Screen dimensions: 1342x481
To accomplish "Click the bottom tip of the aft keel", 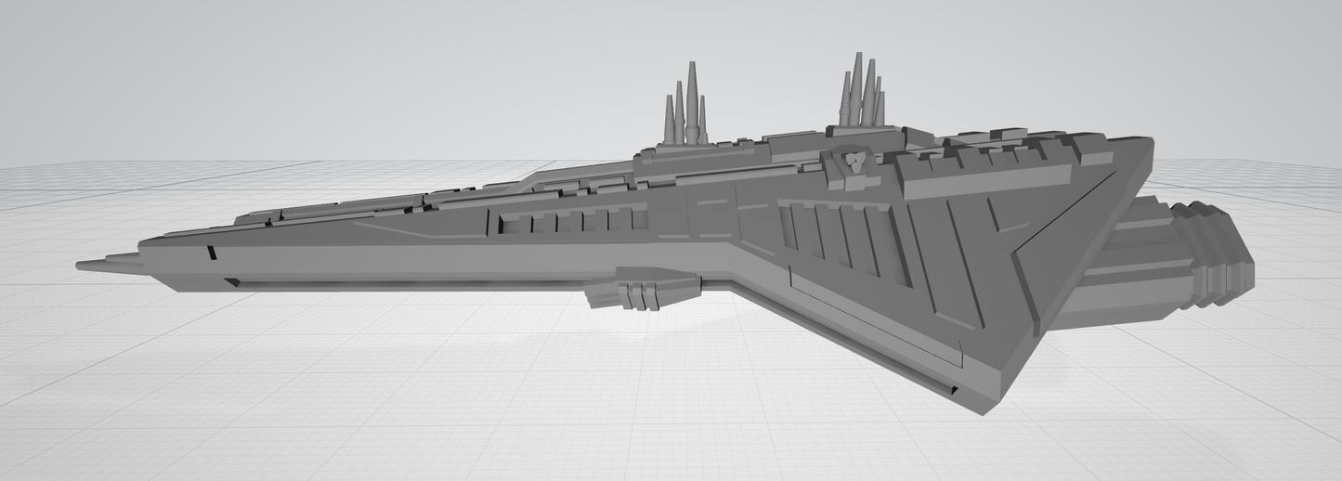I will tap(986, 407).
